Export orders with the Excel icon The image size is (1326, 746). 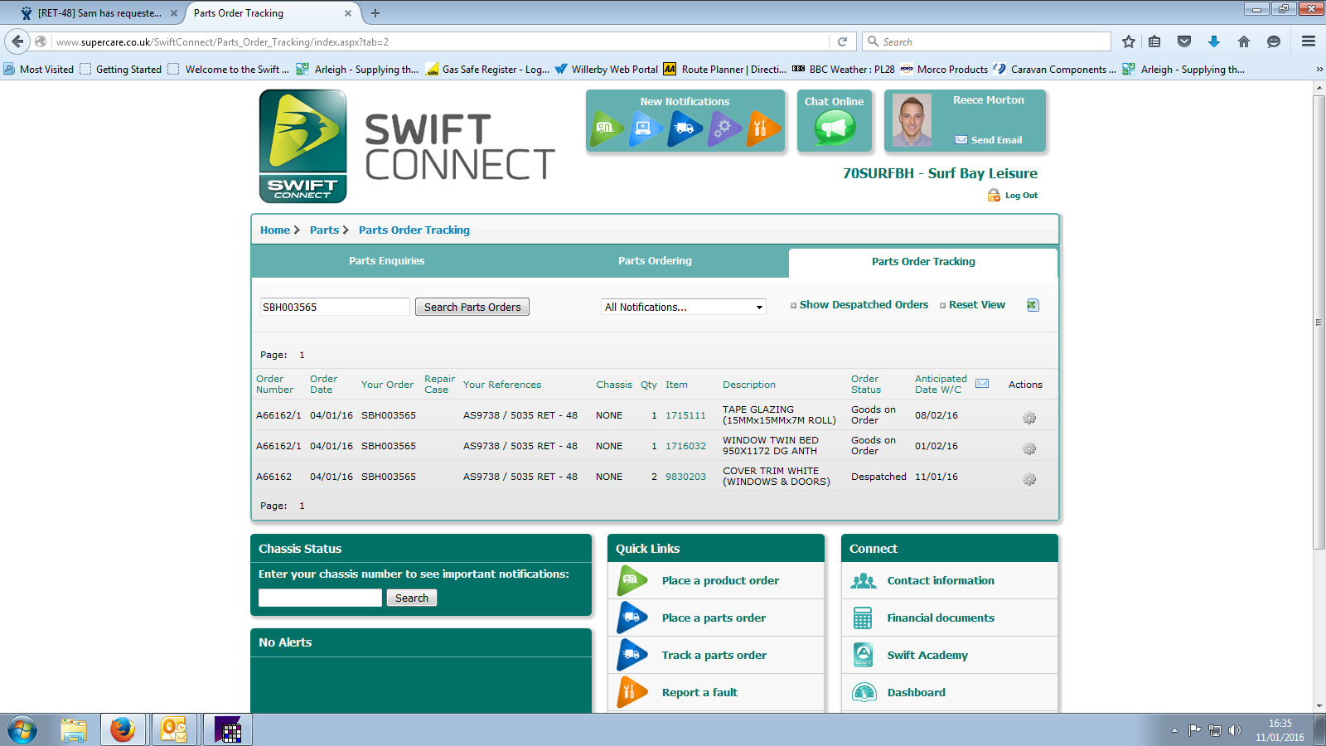(x=1033, y=305)
